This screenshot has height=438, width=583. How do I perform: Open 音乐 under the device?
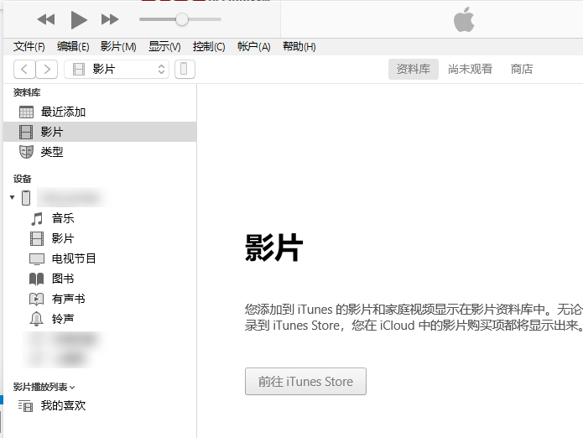point(63,218)
